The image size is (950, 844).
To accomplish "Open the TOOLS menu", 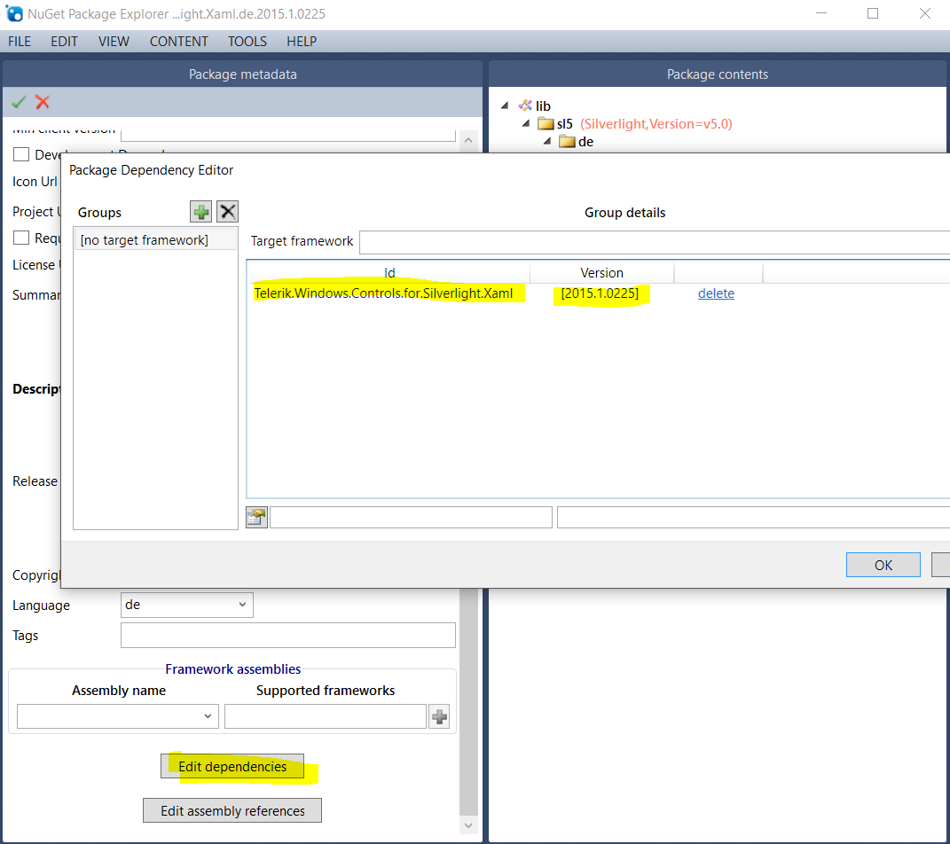I will (x=247, y=41).
